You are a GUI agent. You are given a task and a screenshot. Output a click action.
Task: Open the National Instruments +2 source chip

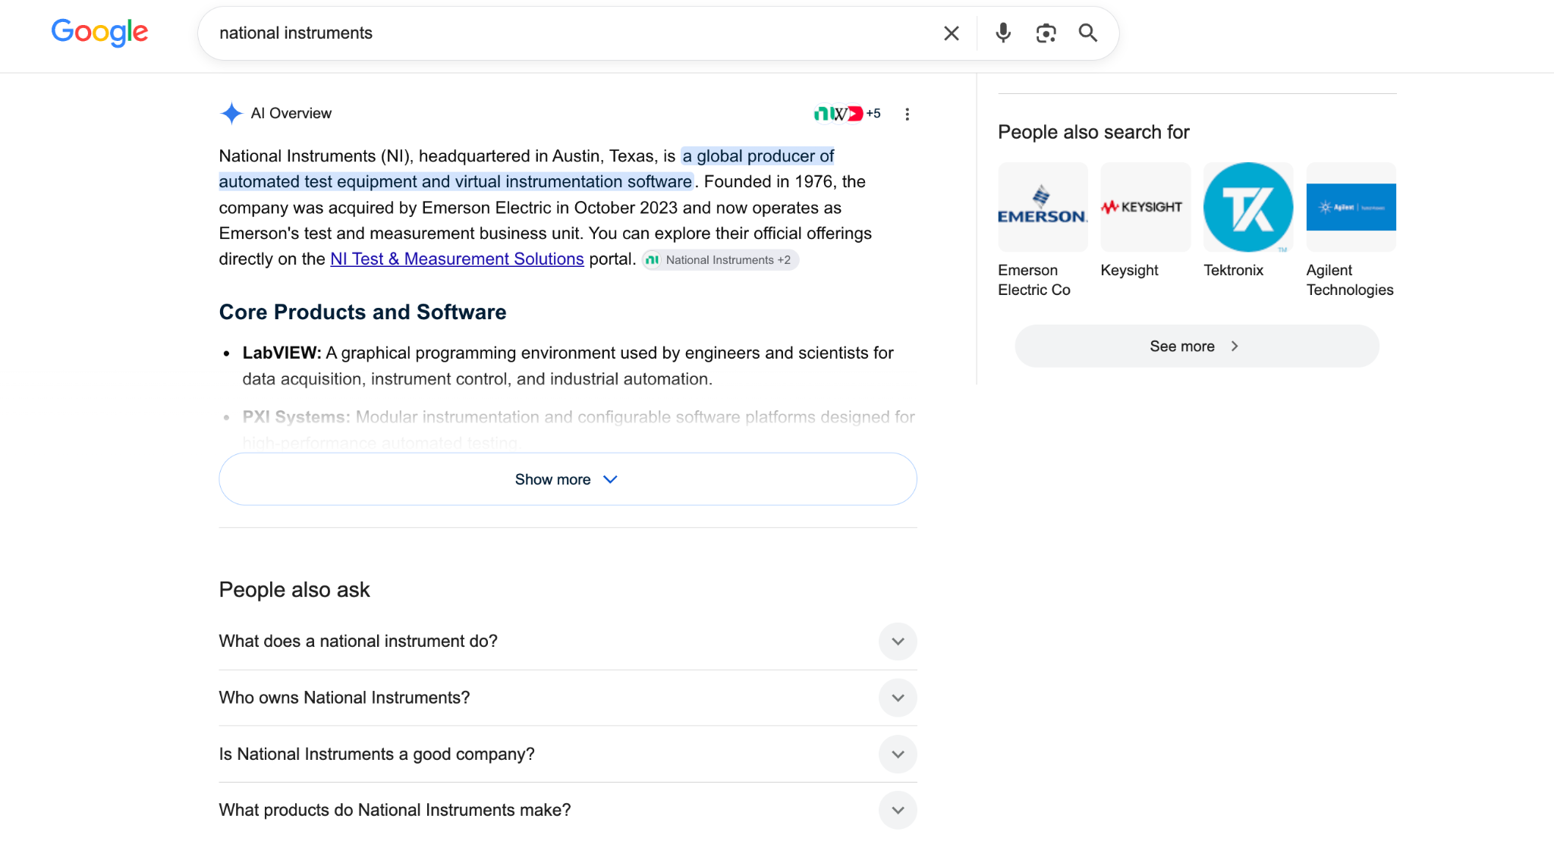tap(719, 260)
